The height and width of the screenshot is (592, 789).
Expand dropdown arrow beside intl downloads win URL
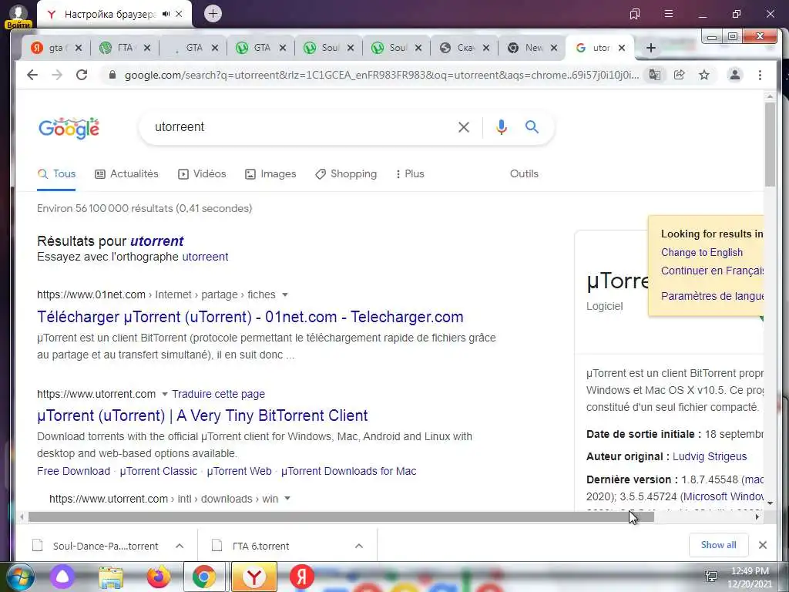pos(287,499)
